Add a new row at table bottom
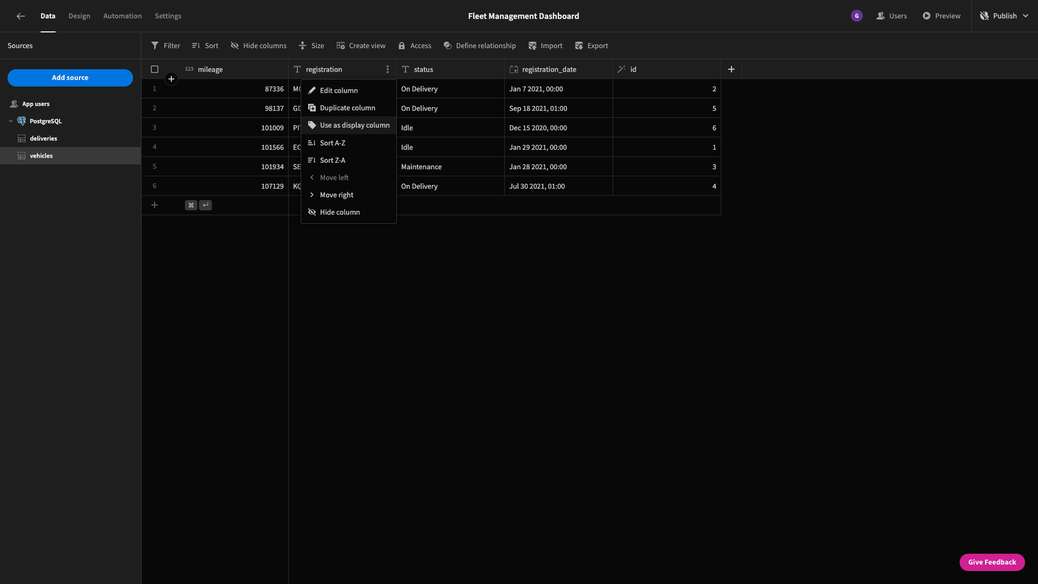 click(155, 205)
